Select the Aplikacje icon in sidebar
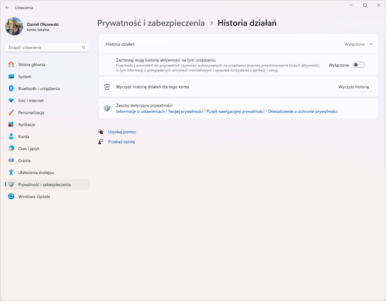 tap(11, 124)
